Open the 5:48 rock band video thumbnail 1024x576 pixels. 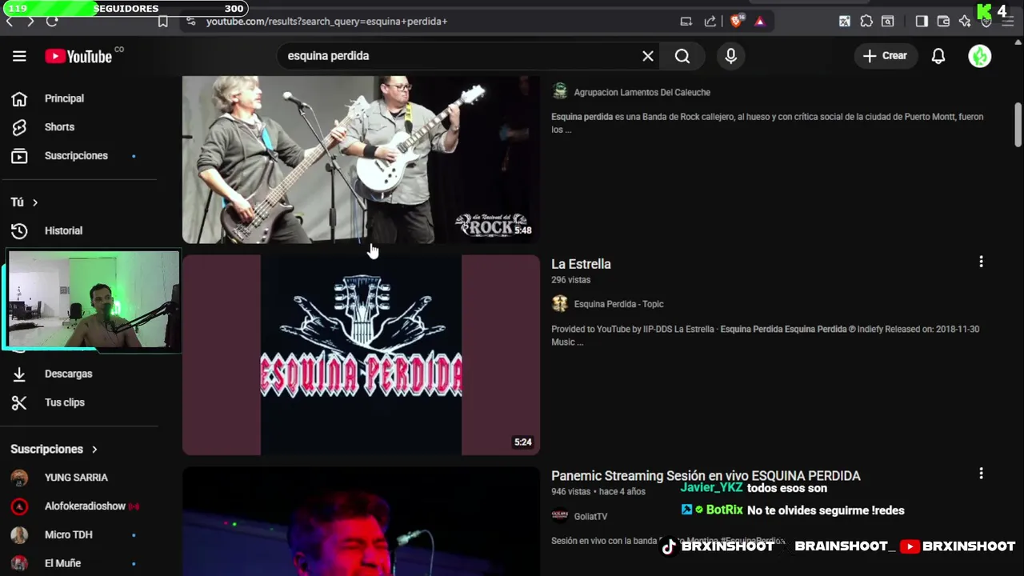[361, 160]
